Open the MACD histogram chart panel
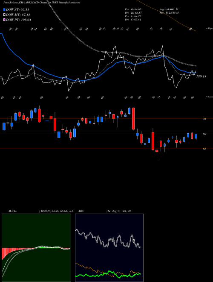The image size is (213, 282). tap(36, 248)
